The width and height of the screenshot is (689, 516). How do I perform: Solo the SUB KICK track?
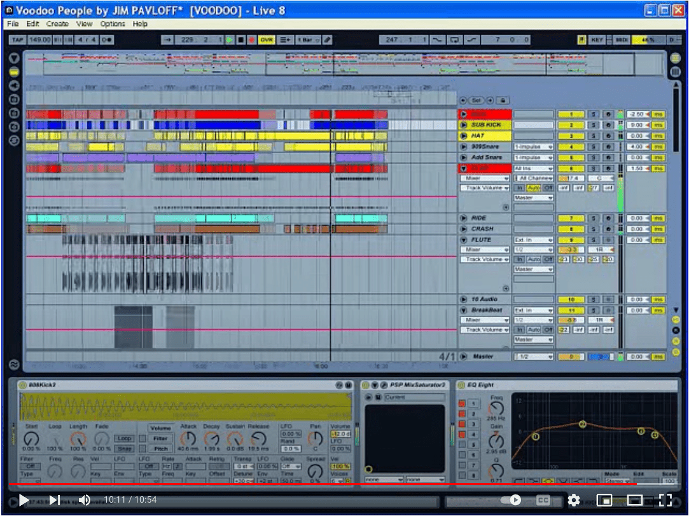coord(594,125)
